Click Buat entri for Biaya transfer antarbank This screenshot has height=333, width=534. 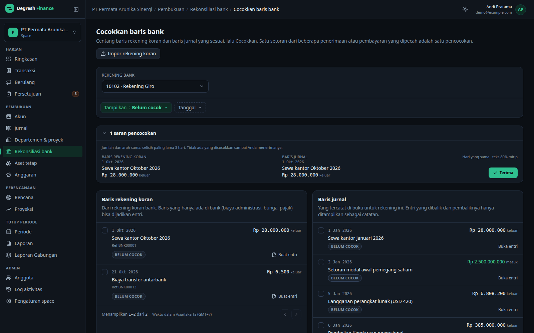[x=284, y=296]
